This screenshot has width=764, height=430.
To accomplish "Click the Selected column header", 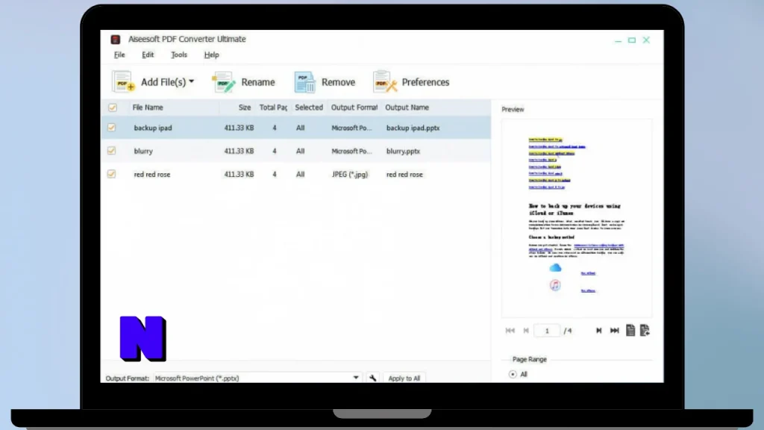I will 309,107.
